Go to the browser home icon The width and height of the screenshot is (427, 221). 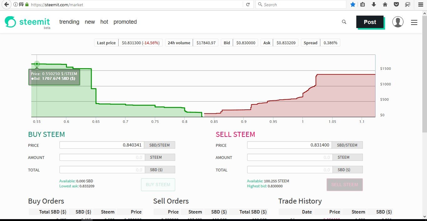coord(385,5)
